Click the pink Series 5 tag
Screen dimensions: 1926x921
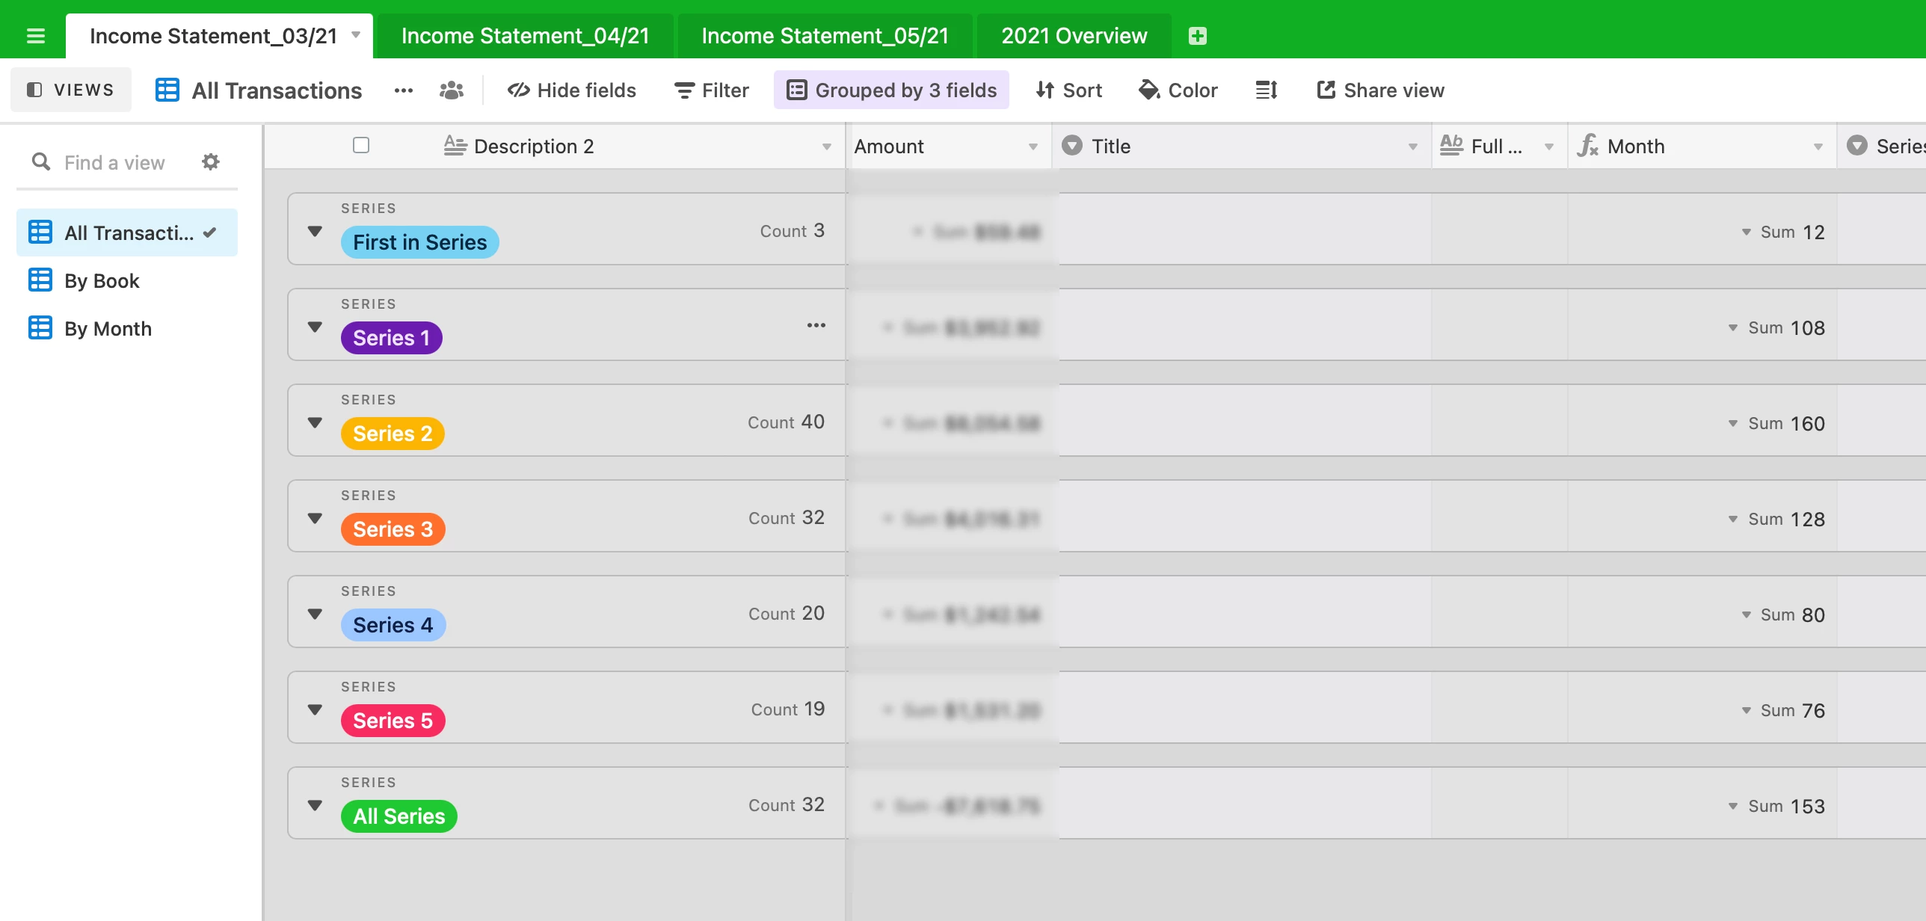[x=393, y=721]
